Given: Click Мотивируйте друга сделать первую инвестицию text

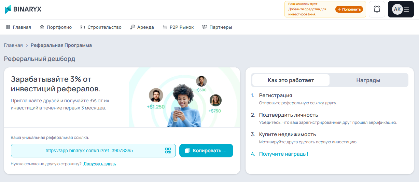Looking at the screenshot, I should pyautogui.click(x=308, y=142).
